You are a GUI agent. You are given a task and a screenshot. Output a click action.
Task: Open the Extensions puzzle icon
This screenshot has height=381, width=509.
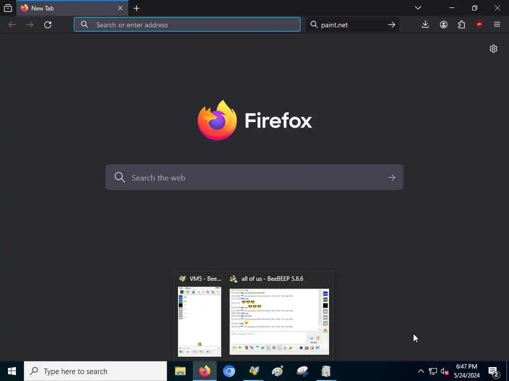[461, 25]
